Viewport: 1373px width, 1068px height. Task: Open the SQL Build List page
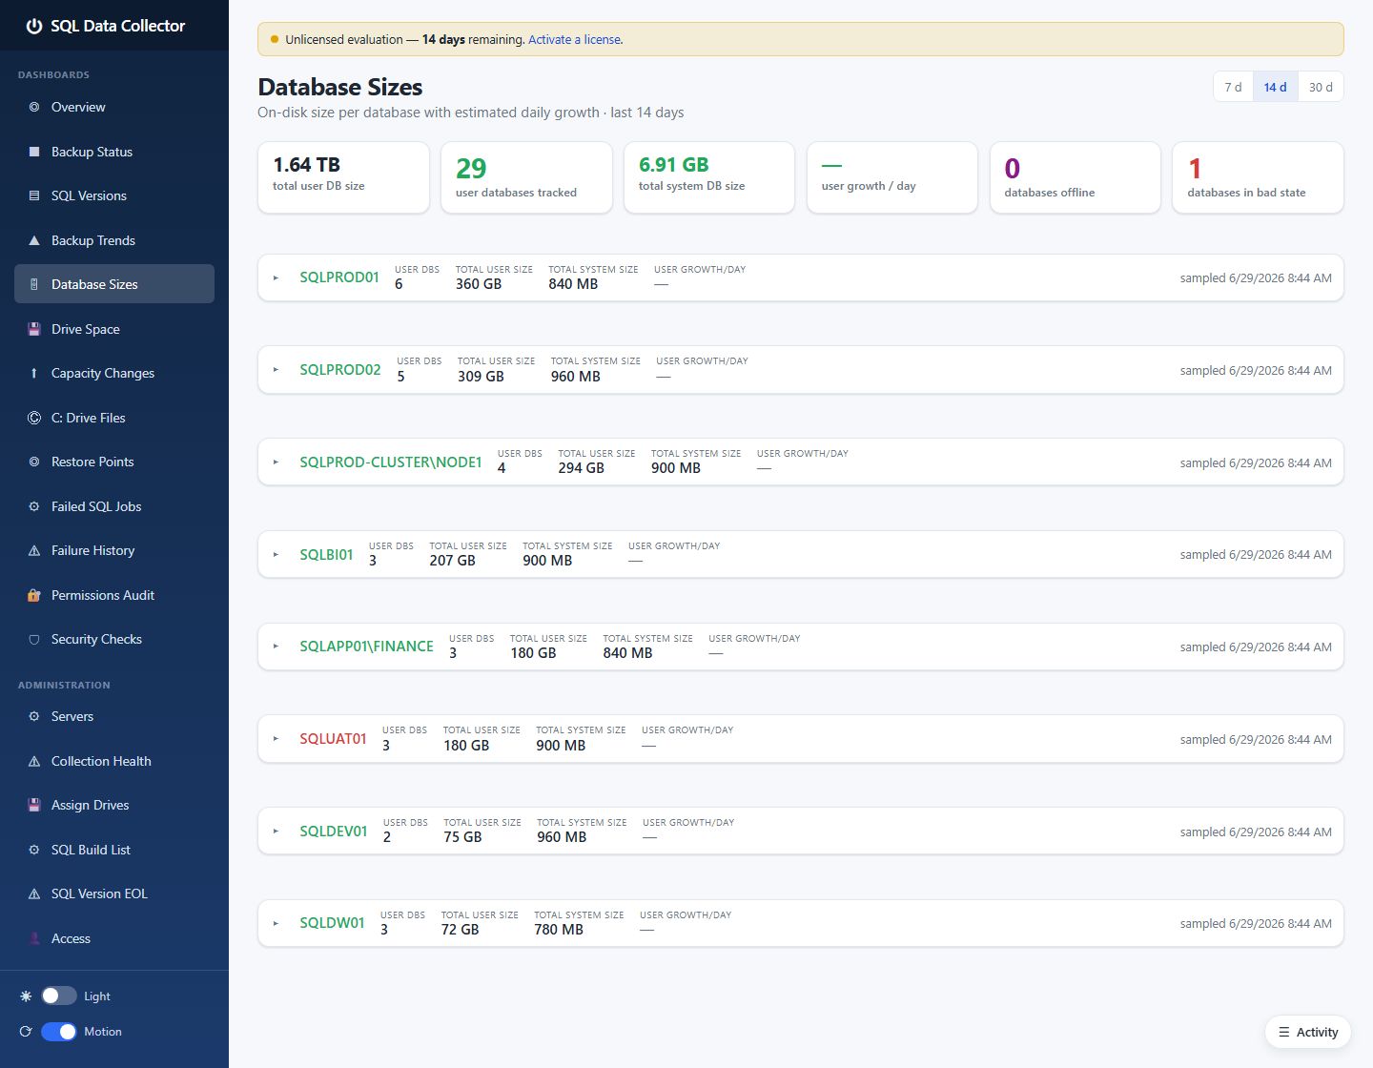click(114, 850)
